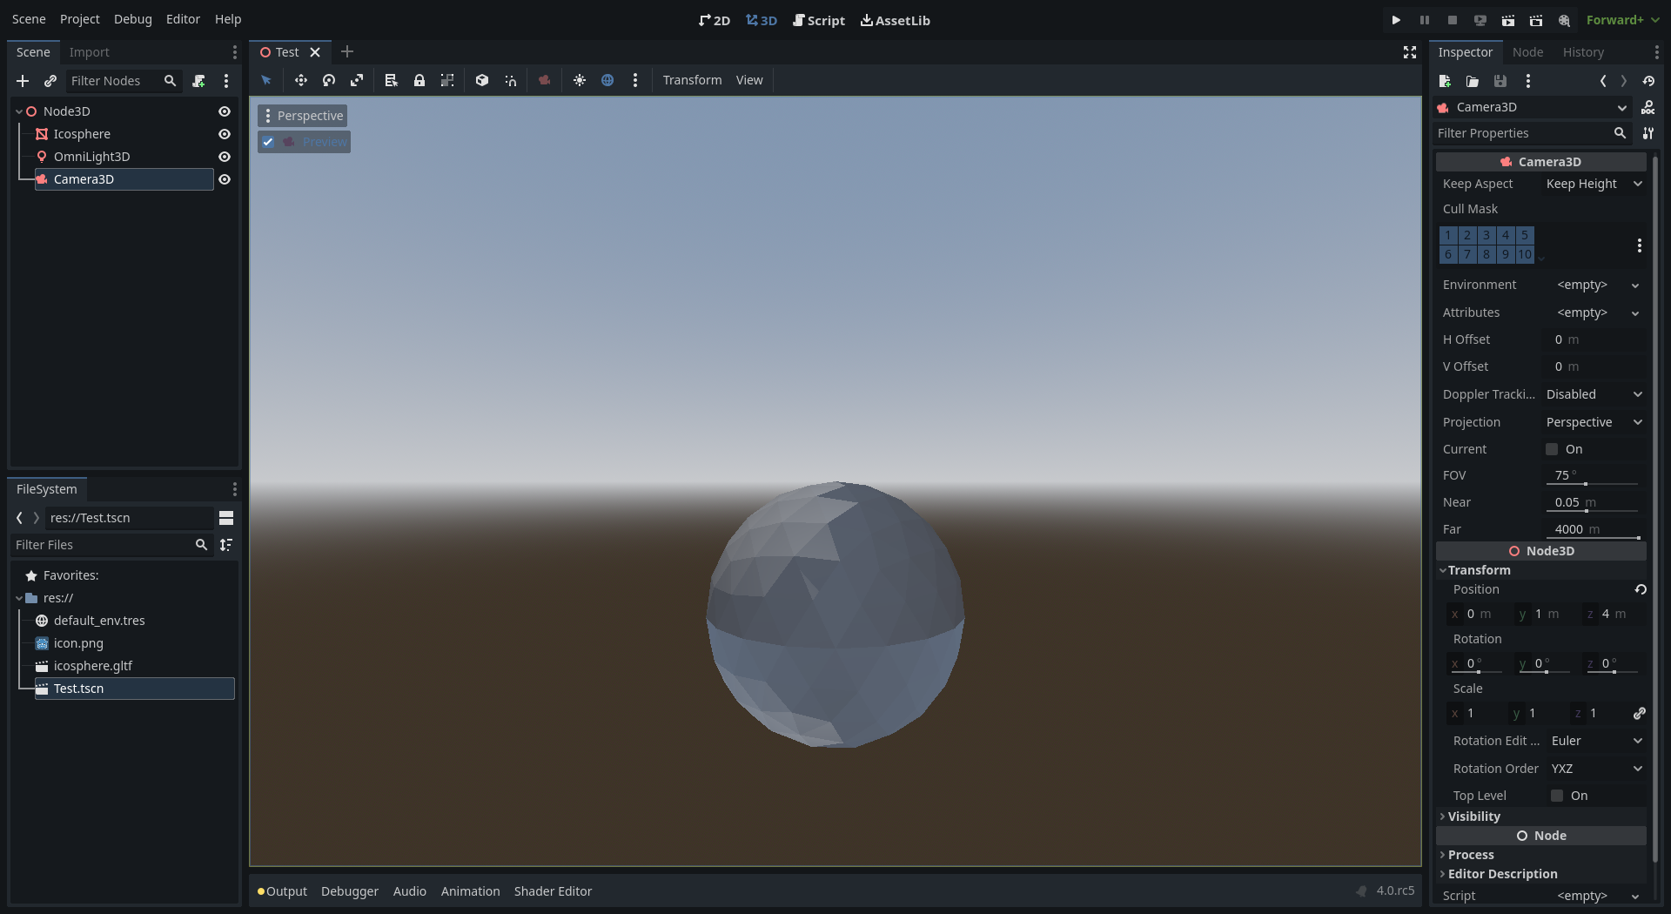Toggle preview environment globe icon
The height and width of the screenshot is (914, 1671).
pyautogui.click(x=607, y=80)
